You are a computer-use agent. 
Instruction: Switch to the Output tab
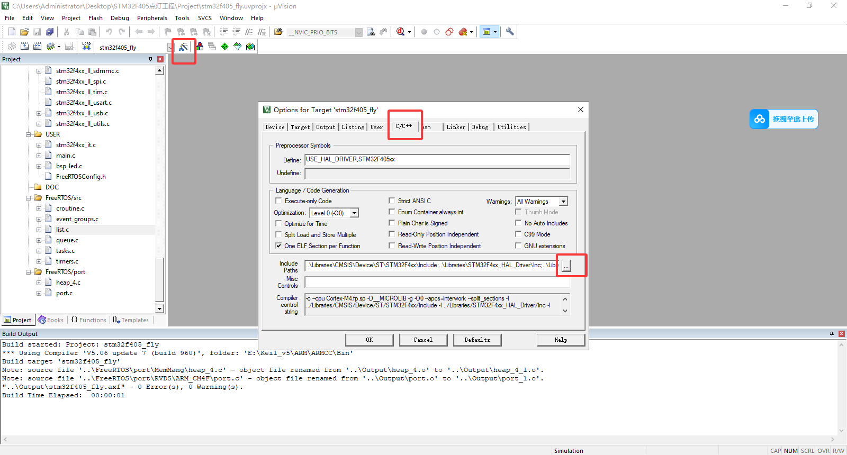(x=326, y=127)
